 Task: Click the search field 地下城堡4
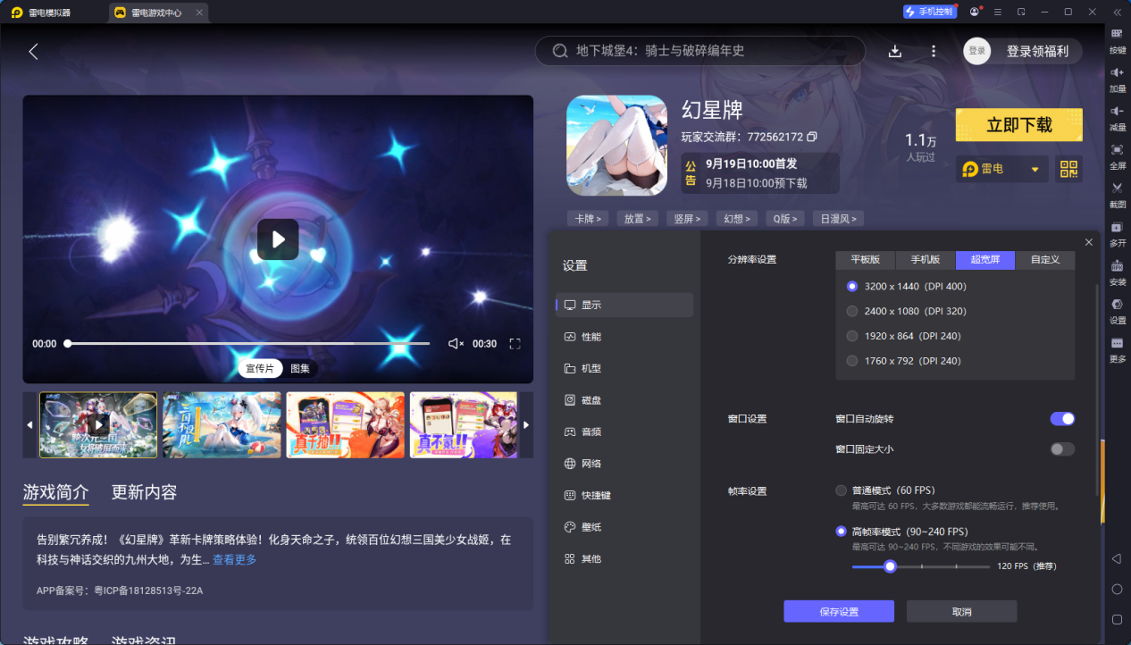pyautogui.click(x=700, y=51)
